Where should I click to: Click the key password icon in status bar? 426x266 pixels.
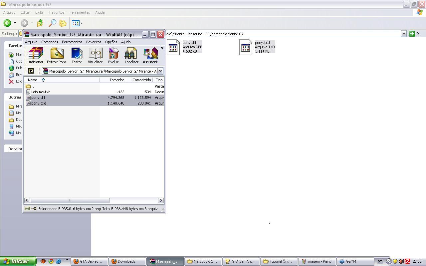(x=34, y=209)
